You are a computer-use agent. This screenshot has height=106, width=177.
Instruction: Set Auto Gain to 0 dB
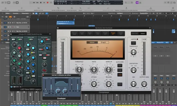pyautogui.click(x=120, y=70)
